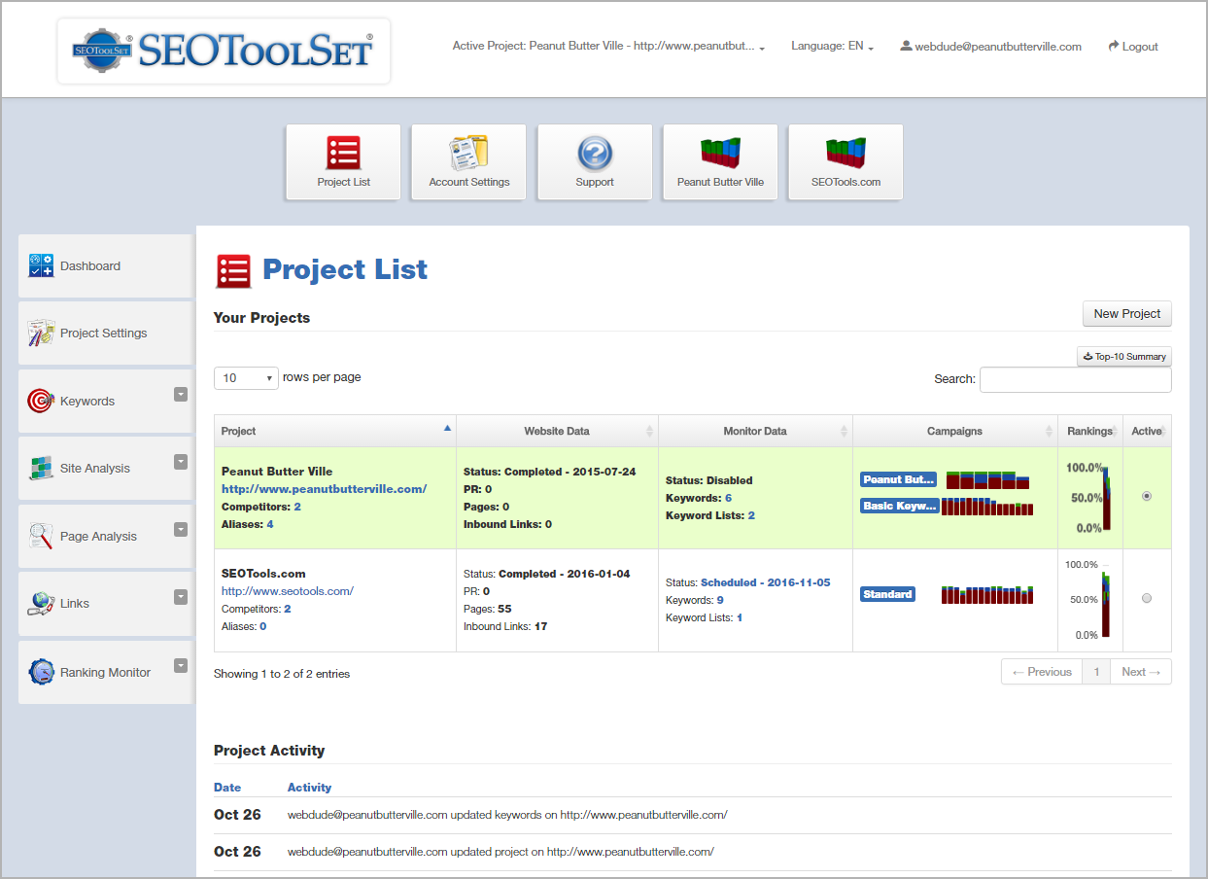This screenshot has height=879, width=1208.
Task: Select SEOTools.com as active project
Action: pyautogui.click(x=1147, y=598)
